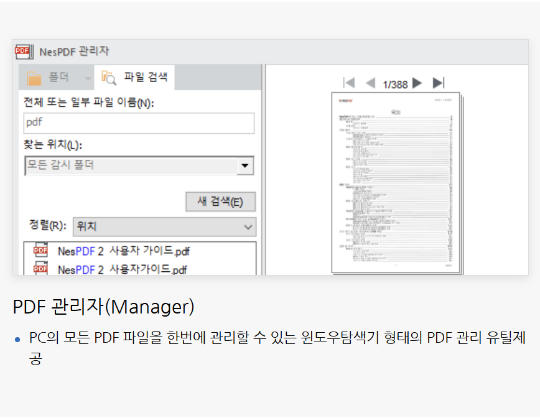The image size is (540, 418).
Task: Open the 찾는 위치 combo box
Action: click(x=139, y=165)
